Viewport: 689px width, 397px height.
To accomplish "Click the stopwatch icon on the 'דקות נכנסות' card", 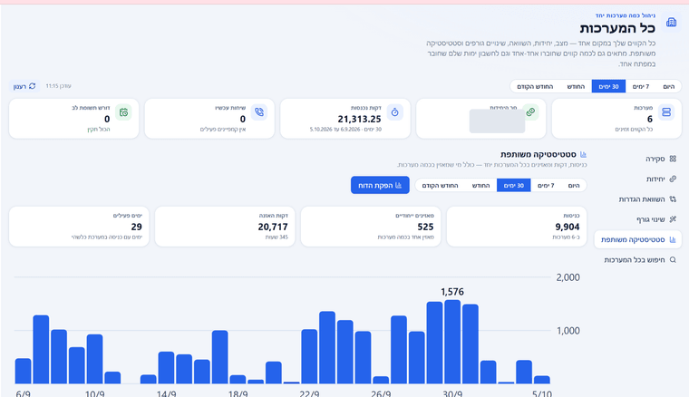I will 394,112.
